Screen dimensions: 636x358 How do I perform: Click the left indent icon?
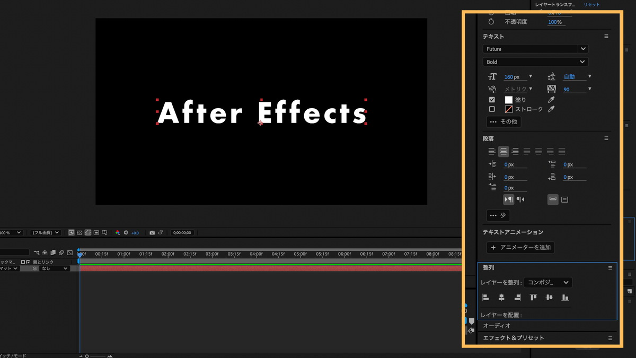[492, 164]
